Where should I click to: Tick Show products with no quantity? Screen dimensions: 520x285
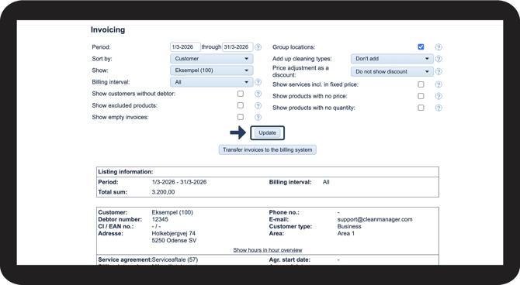tap(421, 108)
